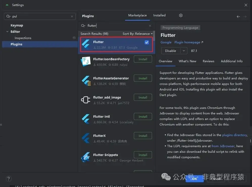Open the Google vendor link

click(166, 42)
